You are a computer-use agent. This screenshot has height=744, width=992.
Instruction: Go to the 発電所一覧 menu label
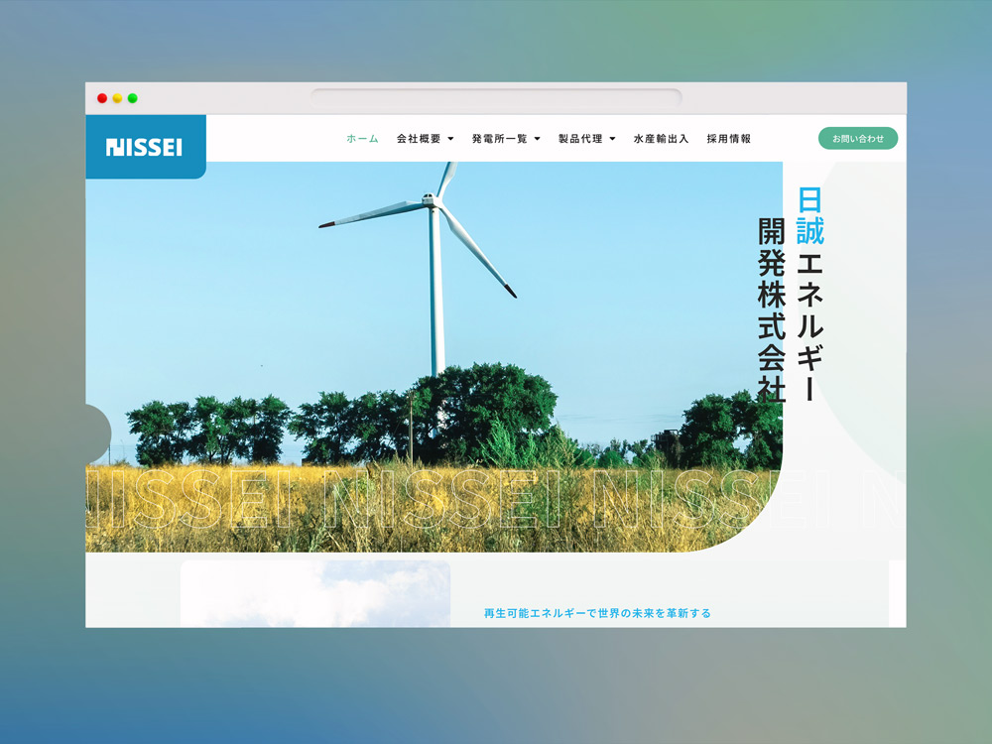pyautogui.click(x=500, y=139)
